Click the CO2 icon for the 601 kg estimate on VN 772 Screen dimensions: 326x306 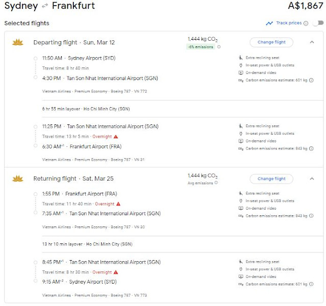(x=241, y=80)
